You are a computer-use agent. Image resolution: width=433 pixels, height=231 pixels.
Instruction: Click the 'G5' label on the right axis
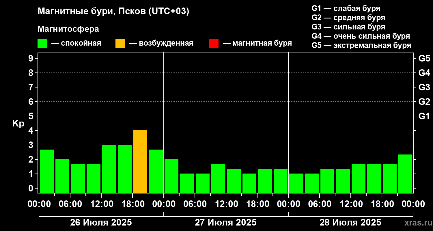coord(424,58)
